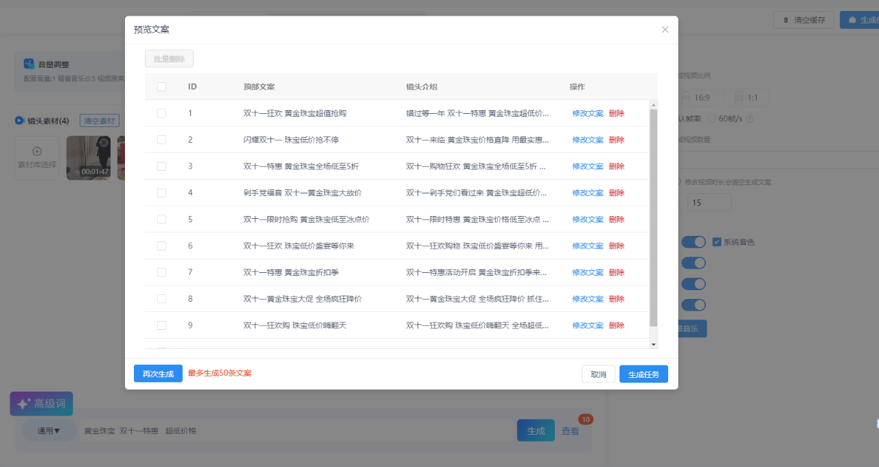
Task: Turn off the switch beside 系统音色
Action: 694,242
